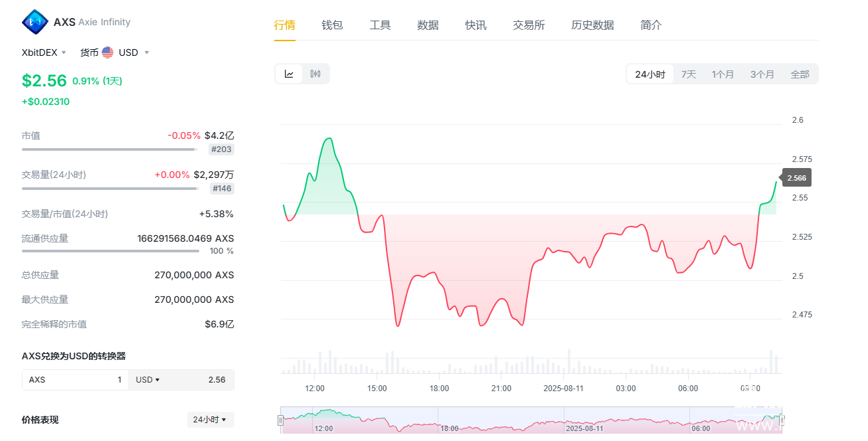Viewport: 868px width, 441px height.
Task: Click the USD flag icon
Action: [108, 52]
